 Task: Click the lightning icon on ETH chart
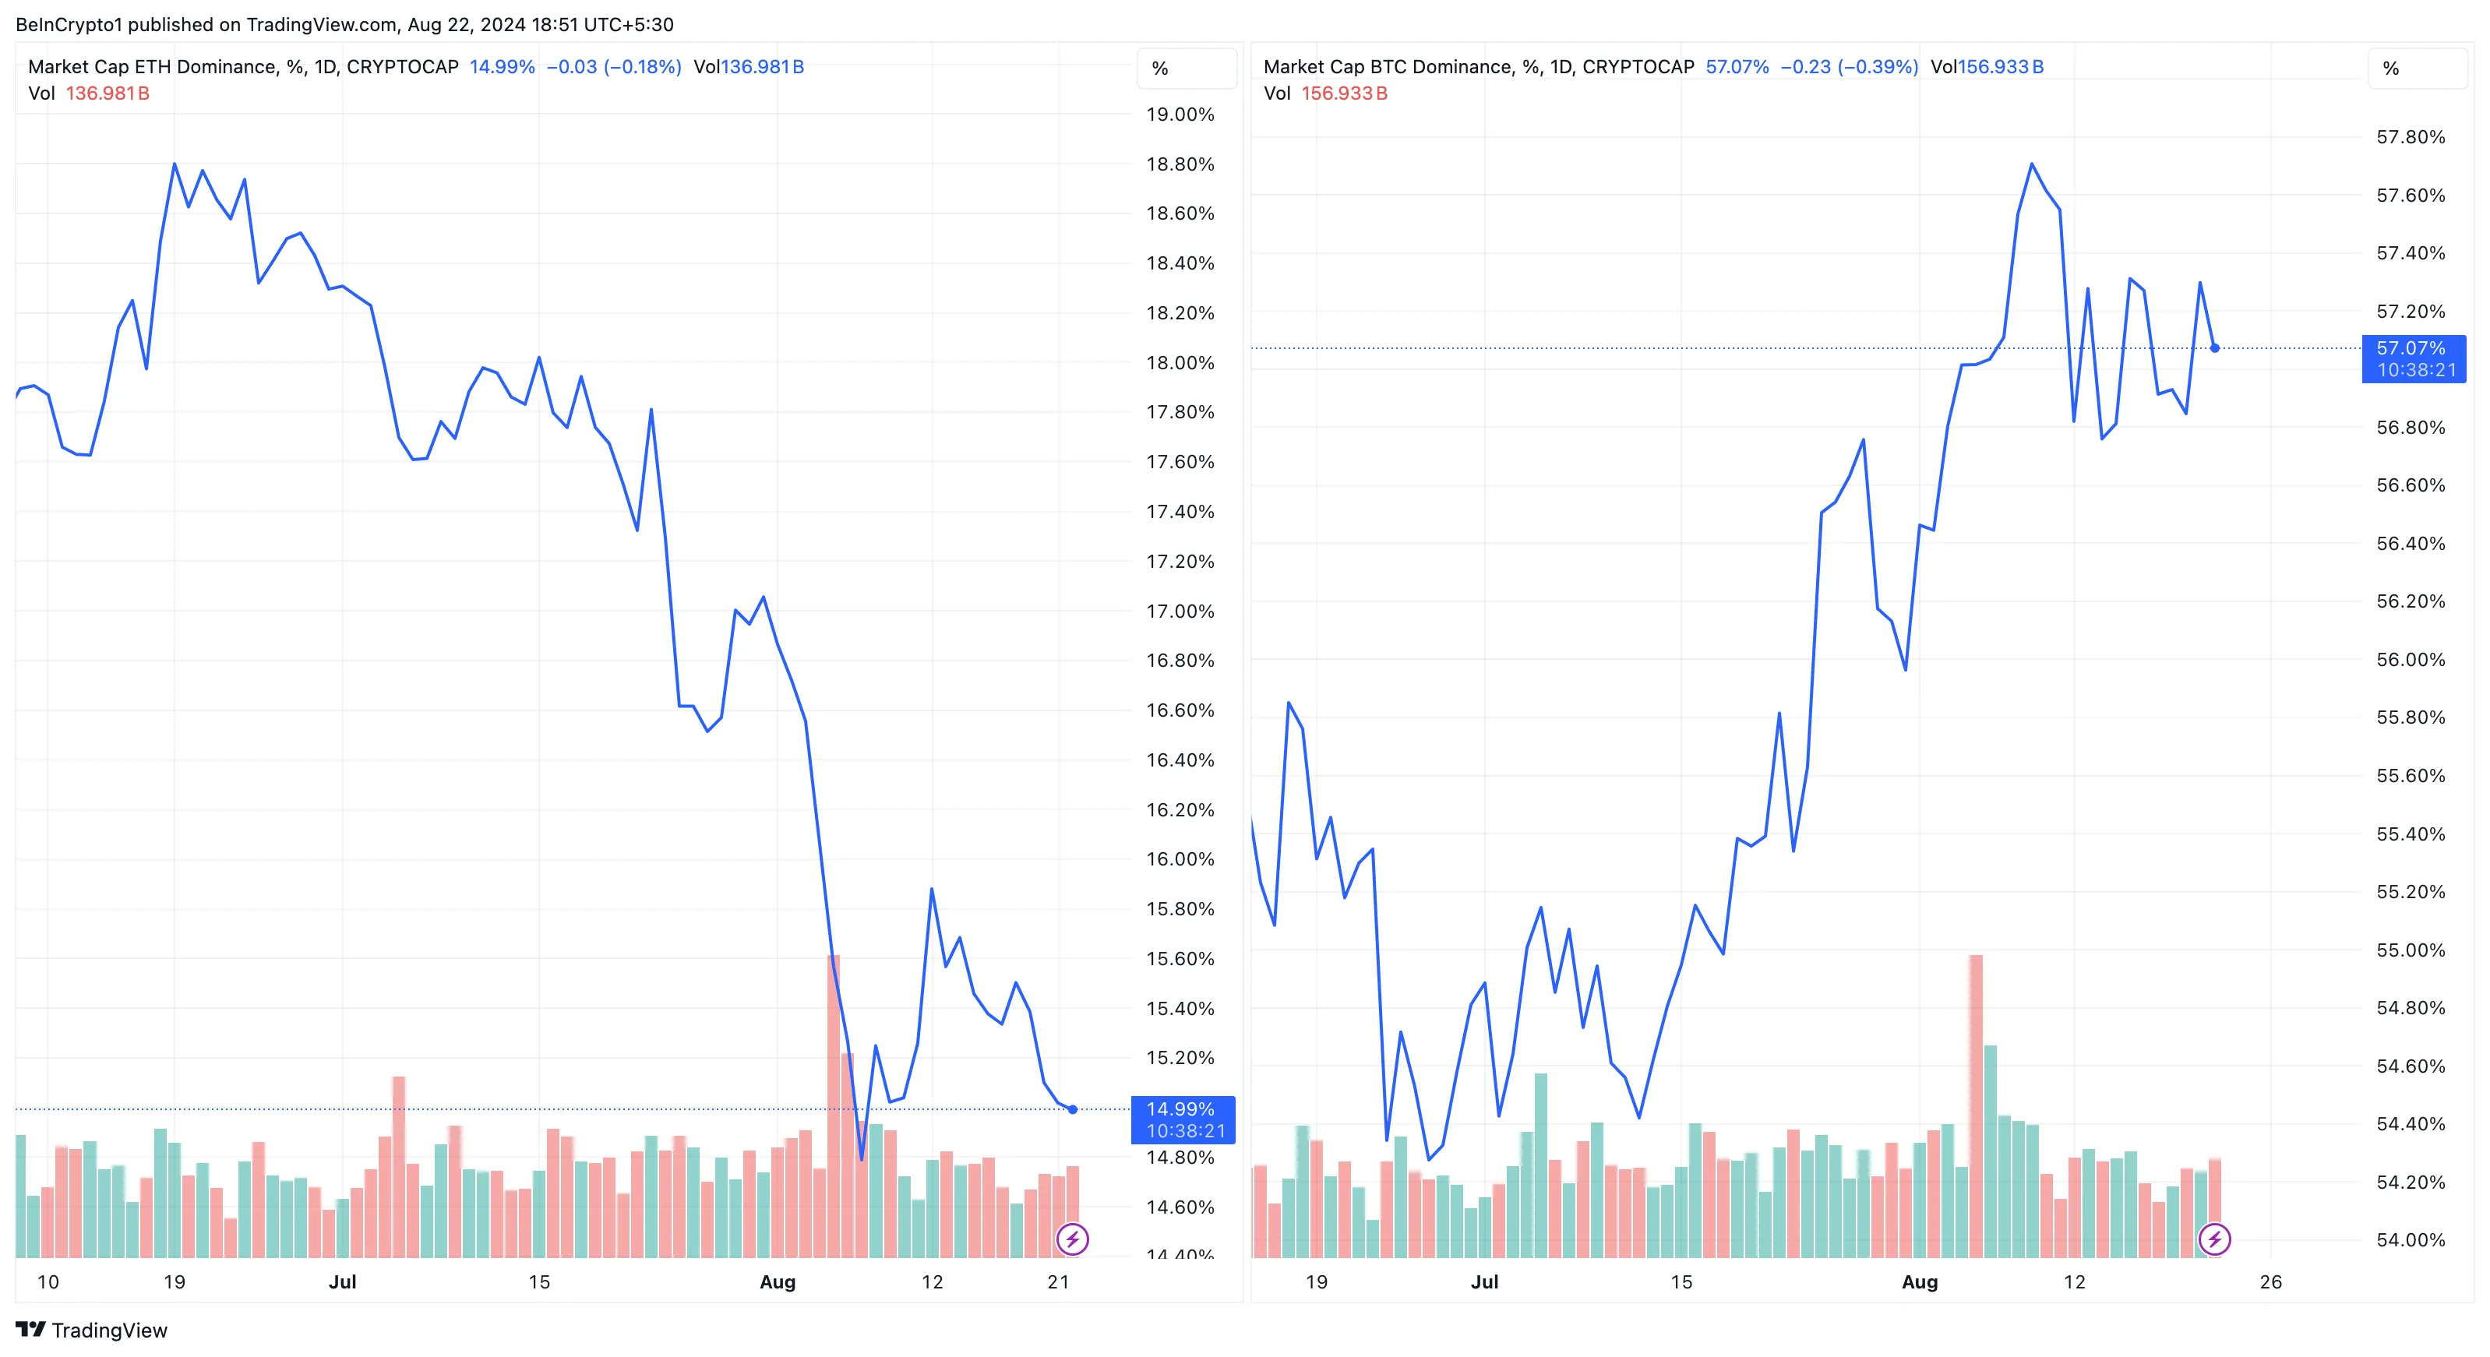click(1072, 1238)
